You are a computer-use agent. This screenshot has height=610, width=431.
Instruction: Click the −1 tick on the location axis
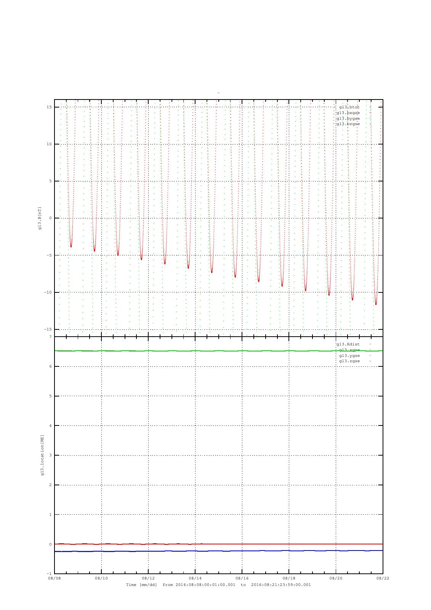[x=49, y=574]
